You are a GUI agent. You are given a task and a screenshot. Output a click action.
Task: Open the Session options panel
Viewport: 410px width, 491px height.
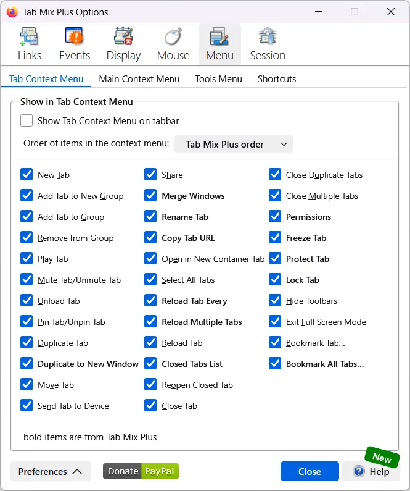click(x=267, y=45)
